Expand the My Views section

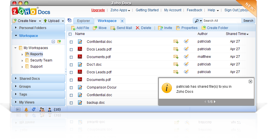coord(38,102)
